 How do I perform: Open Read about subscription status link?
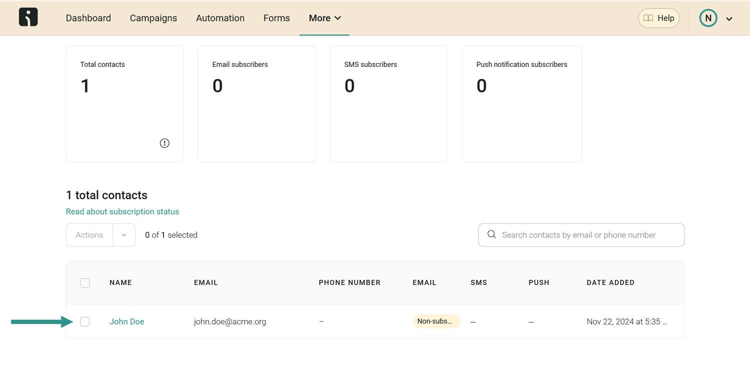click(x=122, y=212)
